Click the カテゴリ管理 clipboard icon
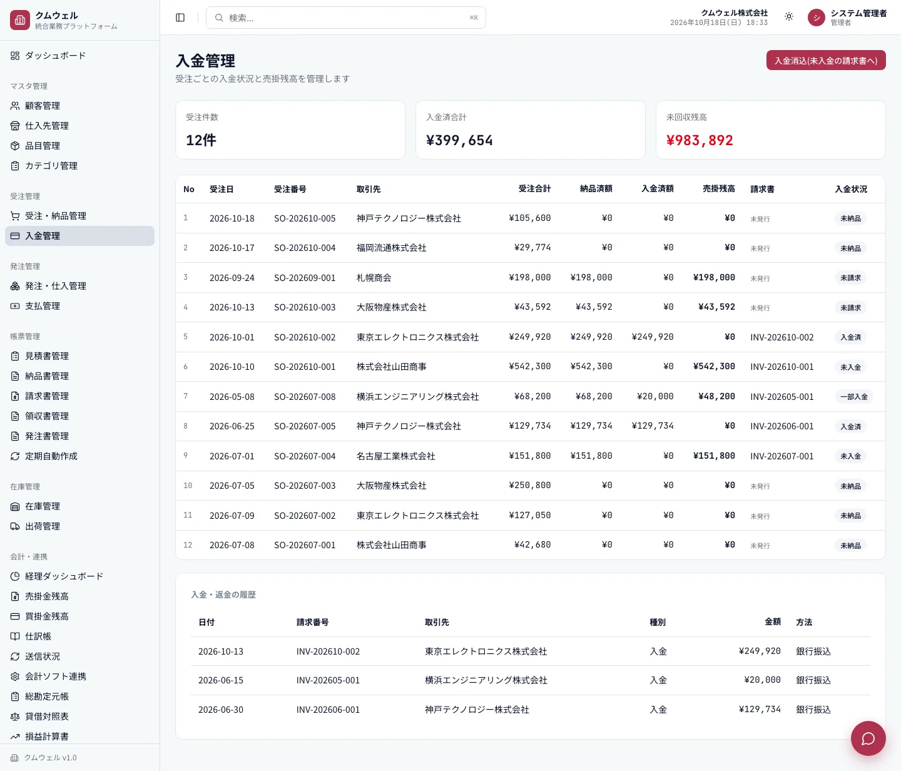Viewport: 901px width, 771px height. (15, 166)
